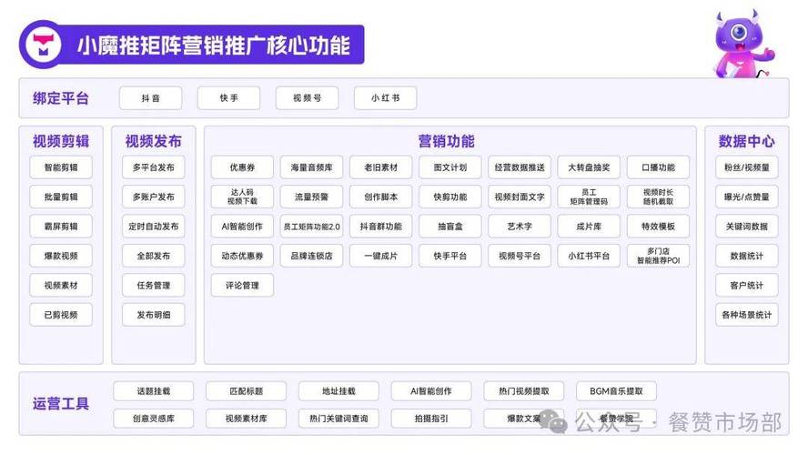Image resolution: width=808 pixels, height=455 pixels.
Task: Open 智能剪辑 under 视频剪辑
Action: point(61,167)
